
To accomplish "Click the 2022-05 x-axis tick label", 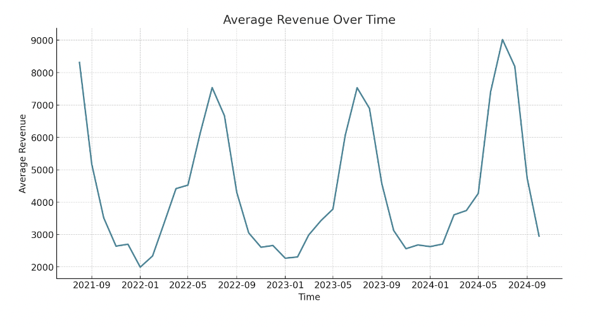I will [x=188, y=285].
